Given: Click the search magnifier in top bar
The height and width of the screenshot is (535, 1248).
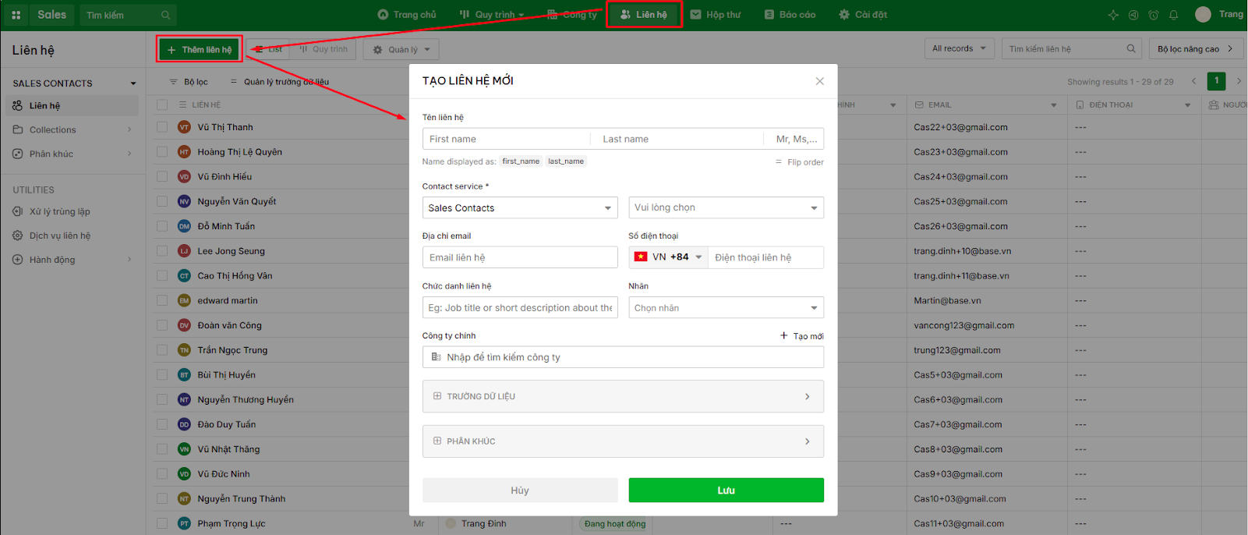Looking at the screenshot, I should coord(165,15).
